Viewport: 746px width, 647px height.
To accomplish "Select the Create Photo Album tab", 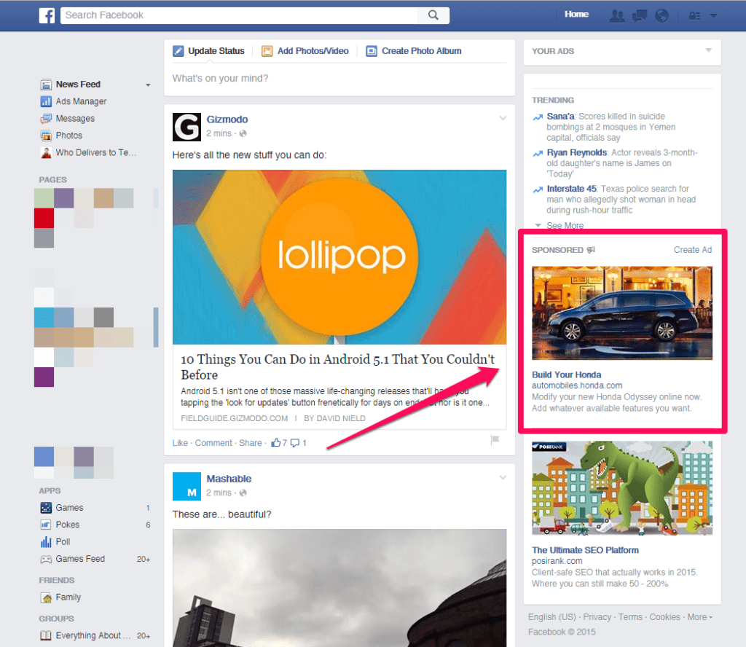I will tap(414, 51).
